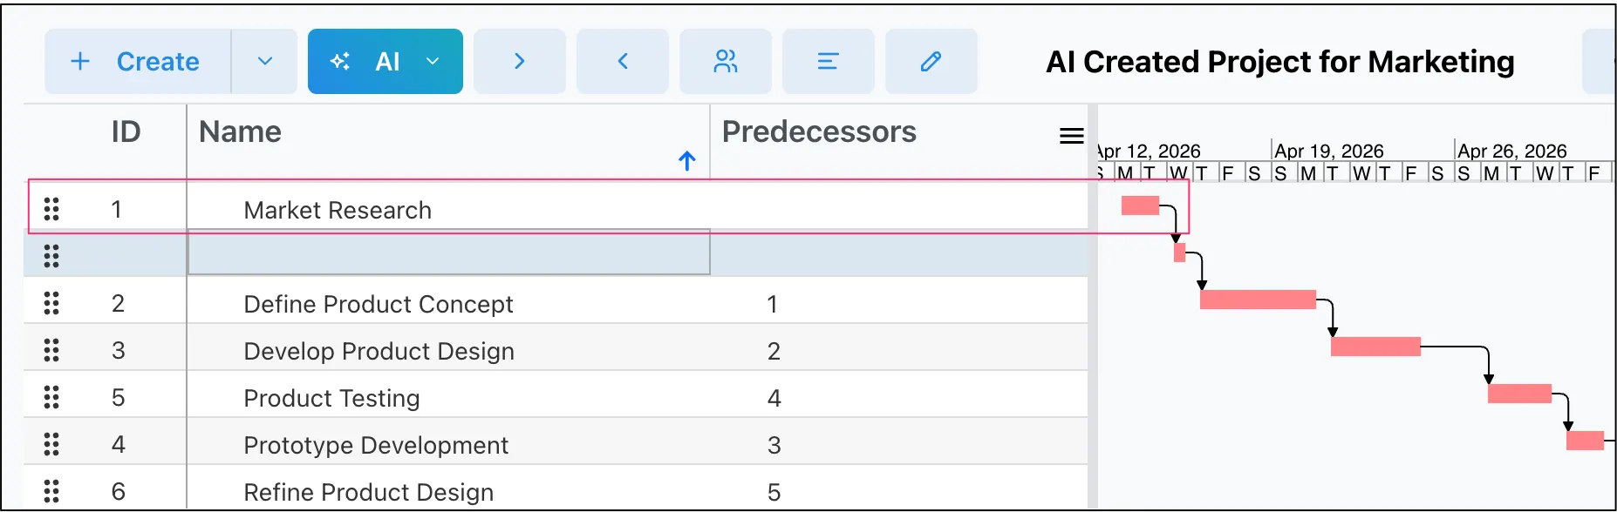Open the AI button dropdown chevron
Image resolution: width=1617 pixels, height=512 pixels.
click(433, 61)
